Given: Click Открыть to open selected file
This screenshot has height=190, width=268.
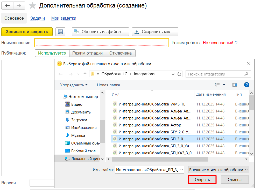Looking at the screenshot, I should point(202,180).
